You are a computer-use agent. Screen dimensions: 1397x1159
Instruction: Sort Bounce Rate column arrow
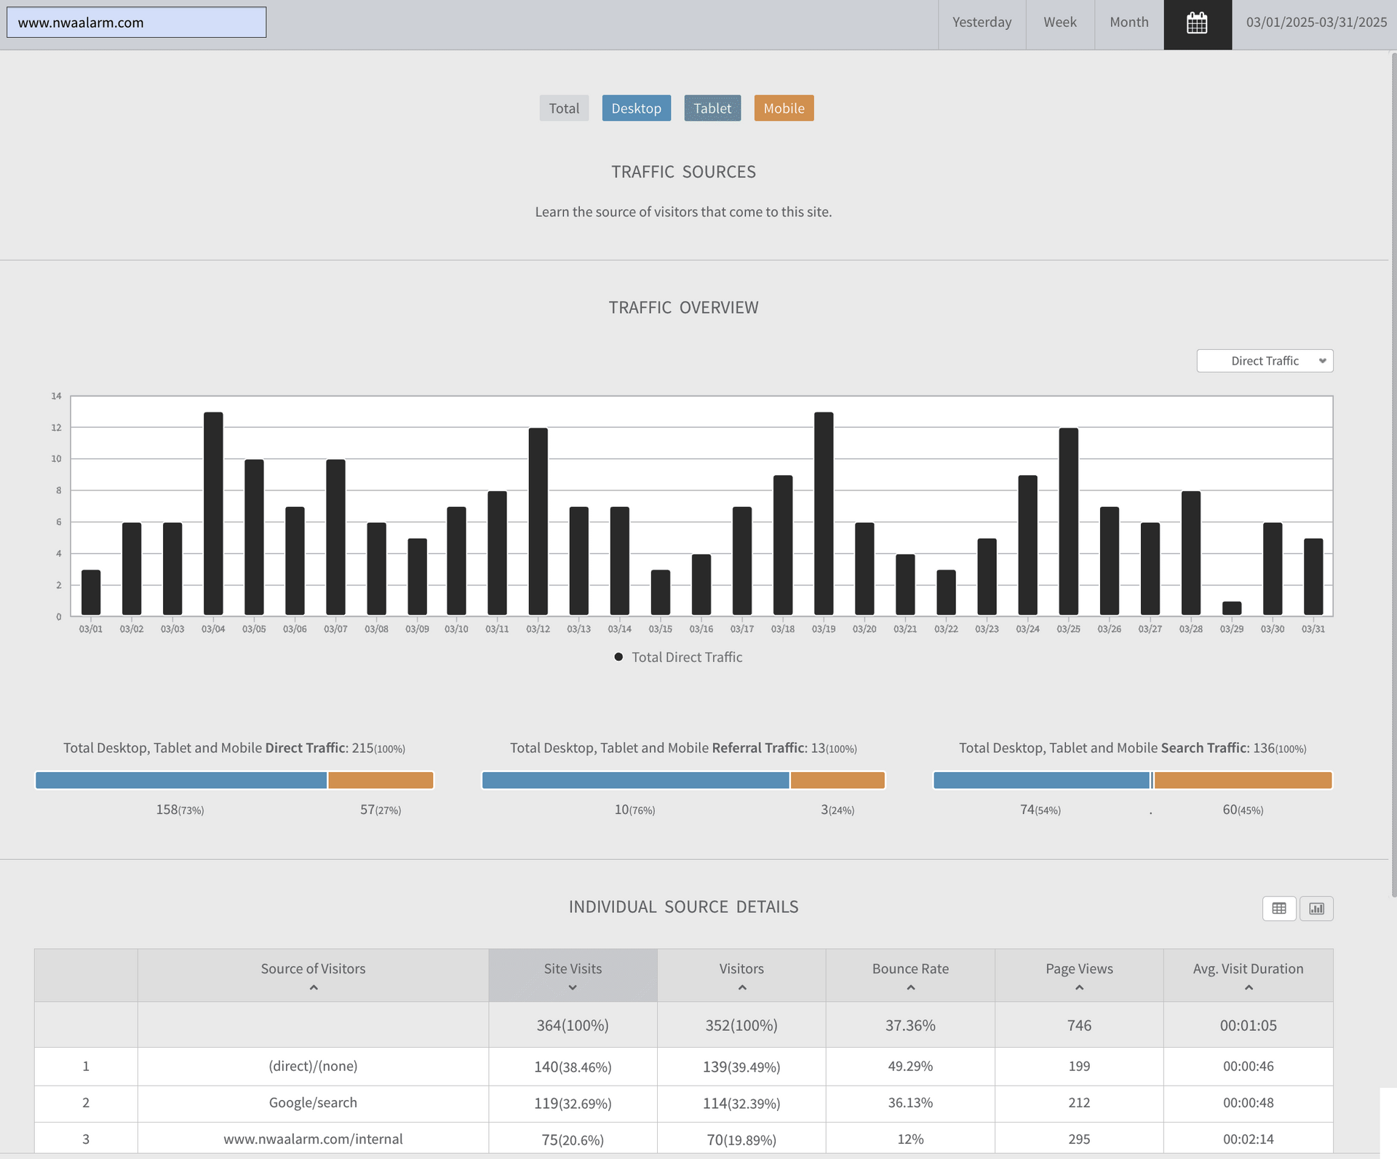coord(910,987)
